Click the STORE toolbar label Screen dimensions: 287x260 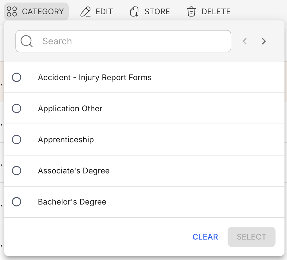coord(157,11)
